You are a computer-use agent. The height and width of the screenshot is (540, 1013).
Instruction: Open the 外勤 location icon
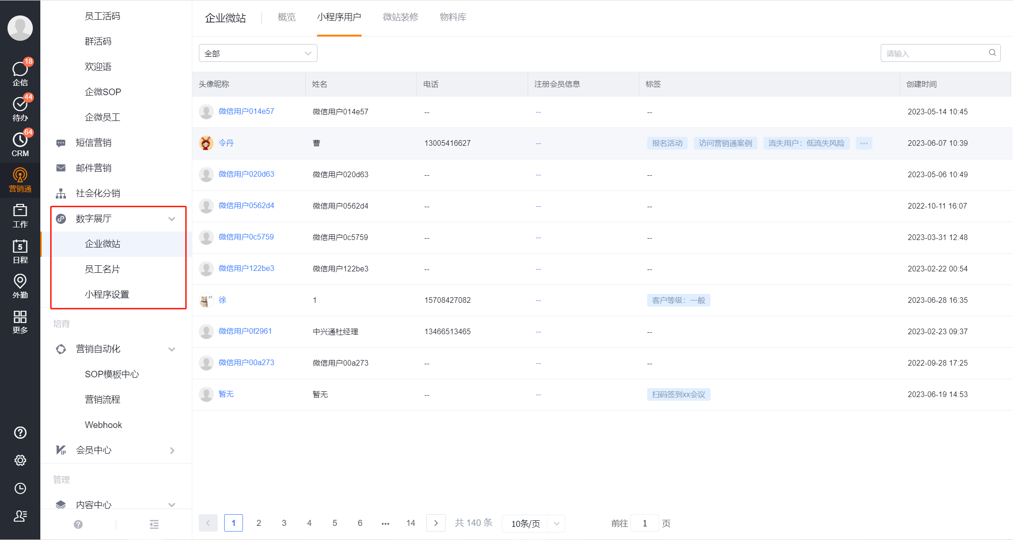coord(20,286)
